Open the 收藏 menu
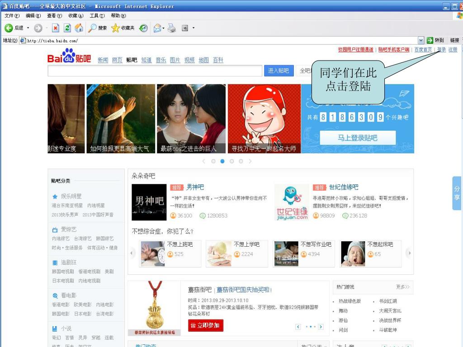The height and width of the screenshot is (347, 463). tap(76, 16)
